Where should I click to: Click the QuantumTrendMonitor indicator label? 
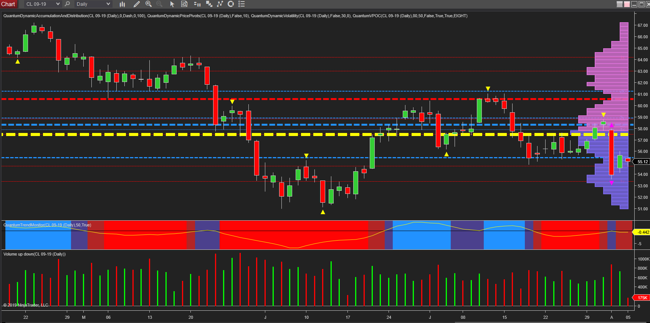pyautogui.click(x=47, y=225)
